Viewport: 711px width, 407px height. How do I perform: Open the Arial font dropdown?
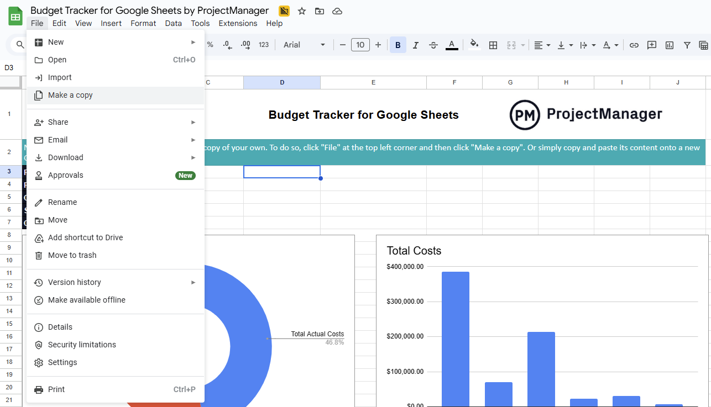(304, 45)
